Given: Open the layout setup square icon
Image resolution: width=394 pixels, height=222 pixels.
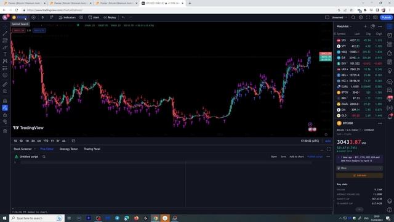Looking at the screenshot, I should [327, 17].
